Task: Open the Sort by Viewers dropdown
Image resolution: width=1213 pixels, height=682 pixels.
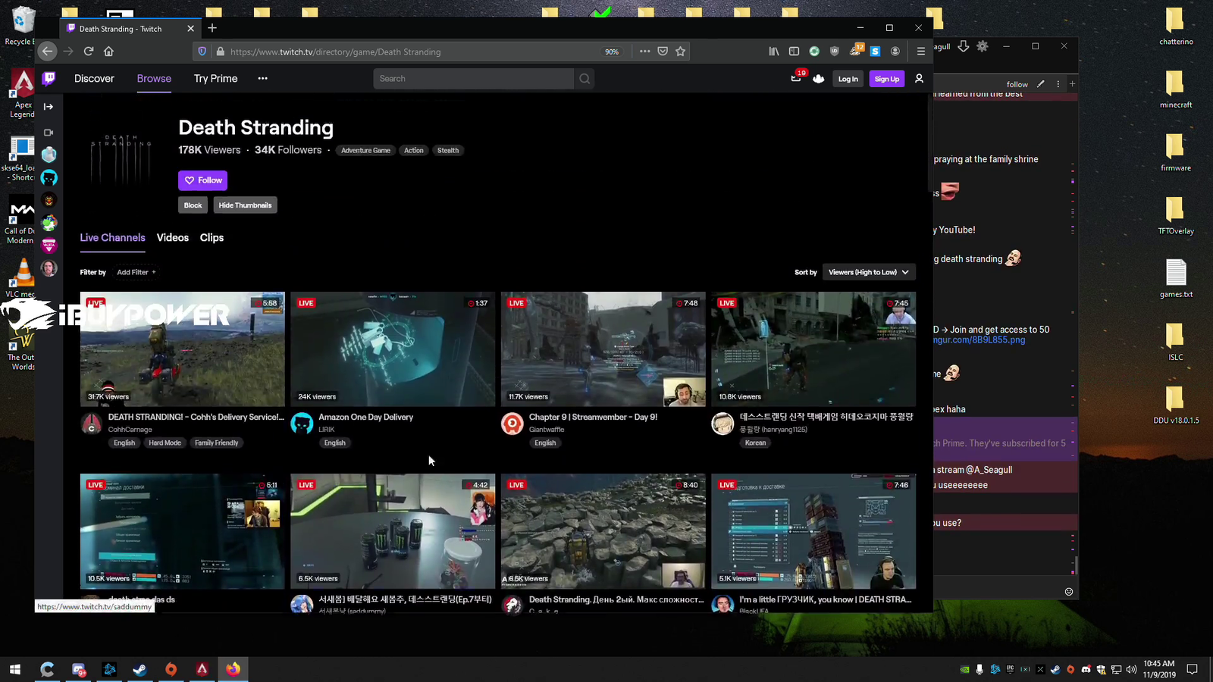Action: pyautogui.click(x=869, y=272)
